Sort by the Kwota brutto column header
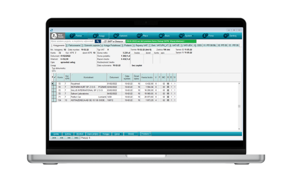Image resolution: width=292 pixels, height=182 pixels. point(147,77)
